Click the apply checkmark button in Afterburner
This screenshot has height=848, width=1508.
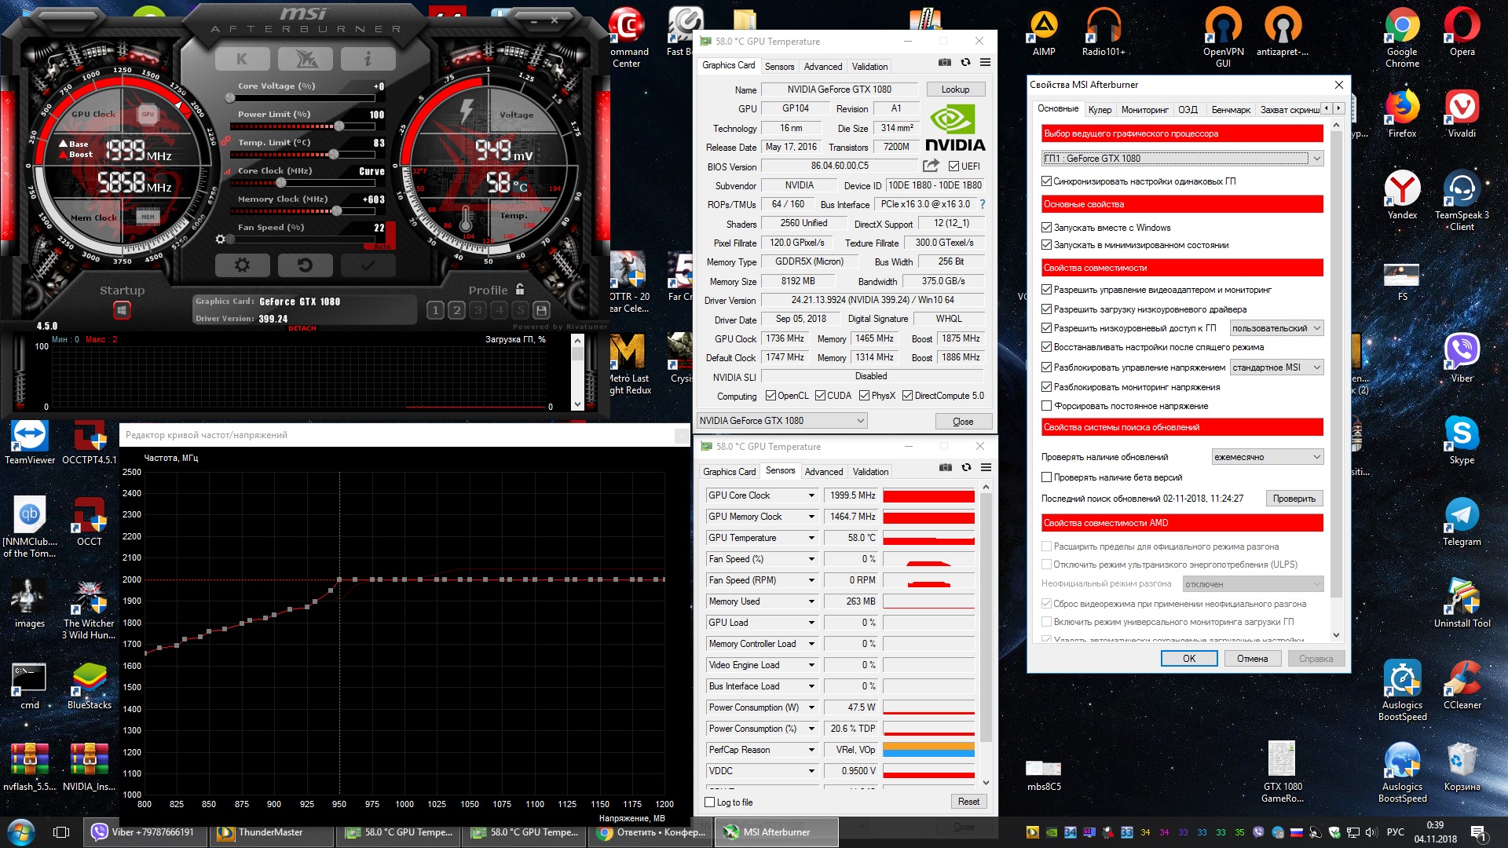click(367, 265)
